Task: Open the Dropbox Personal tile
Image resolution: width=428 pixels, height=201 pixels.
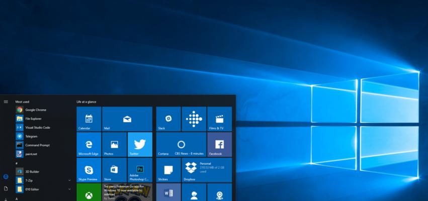Action: 207,170
